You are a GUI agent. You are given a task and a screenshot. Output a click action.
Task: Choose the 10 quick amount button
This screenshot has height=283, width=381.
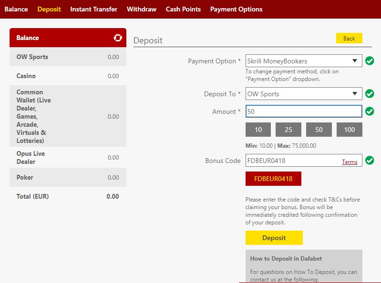[258, 130]
